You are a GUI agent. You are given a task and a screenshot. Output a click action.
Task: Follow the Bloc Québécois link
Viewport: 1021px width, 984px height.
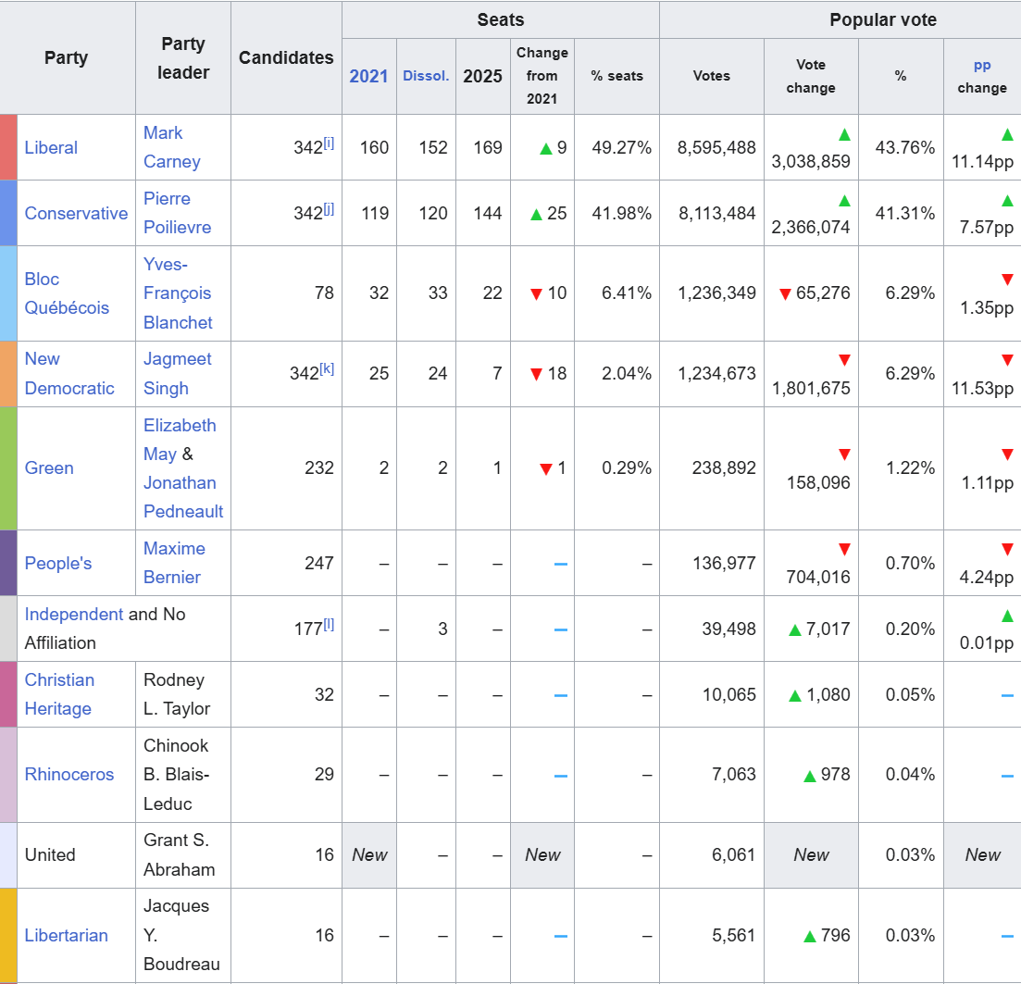tap(67, 293)
